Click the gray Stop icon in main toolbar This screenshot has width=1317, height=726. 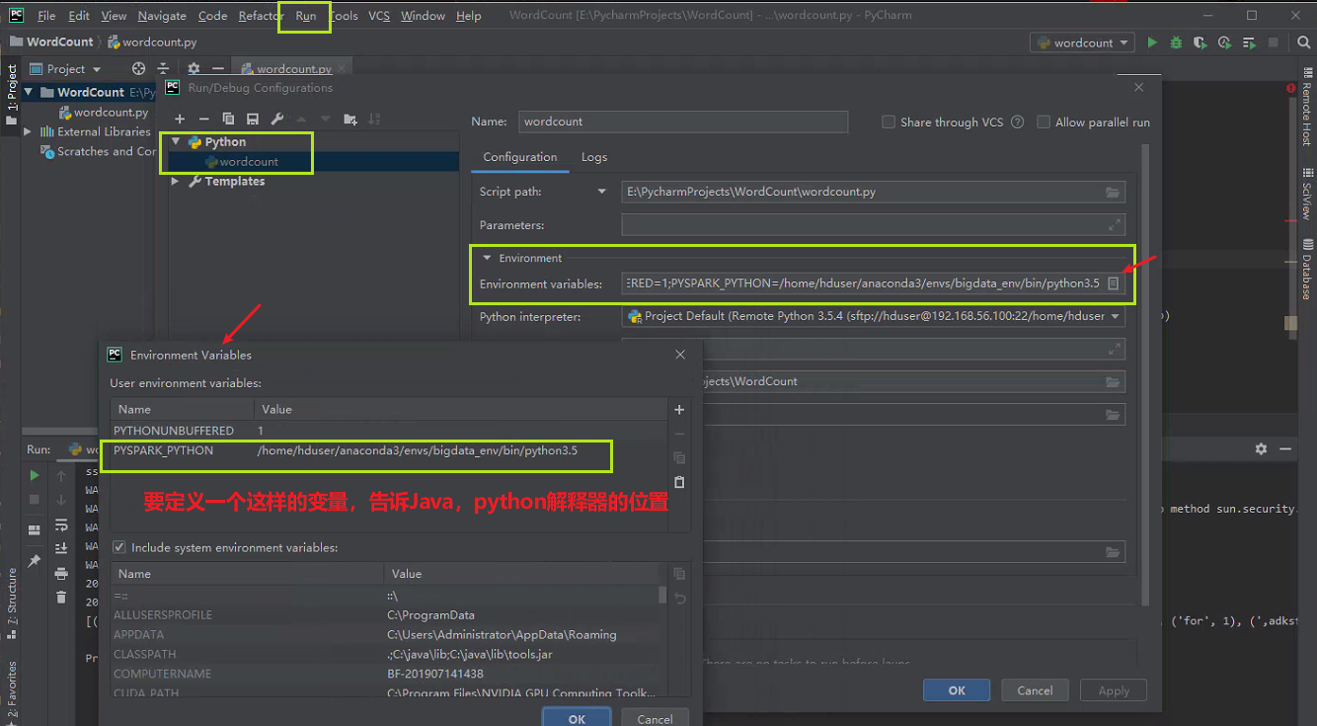coord(1274,42)
